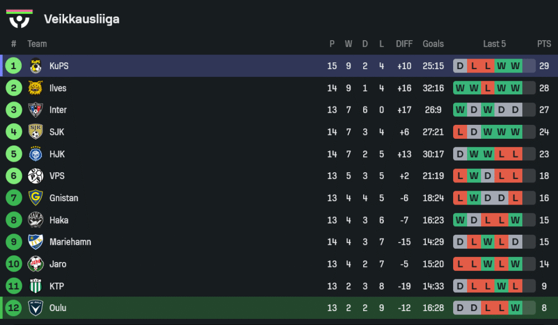
Task: Click Ilves' red loss form badge
Action: (x=488, y=88)
